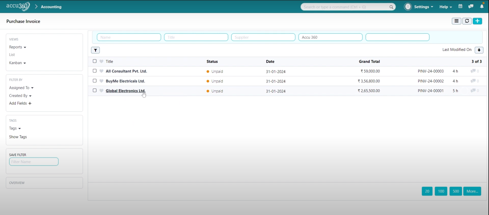Open All Consultant Pvt. Ltd. invoice
This screenshot has height=215, width=489.
pos(126,71)
